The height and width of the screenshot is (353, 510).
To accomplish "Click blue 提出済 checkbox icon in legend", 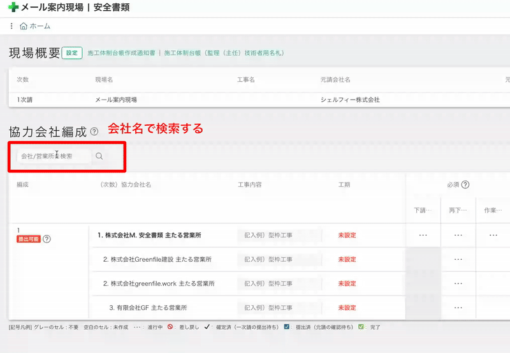I will (x=286, y=327).
